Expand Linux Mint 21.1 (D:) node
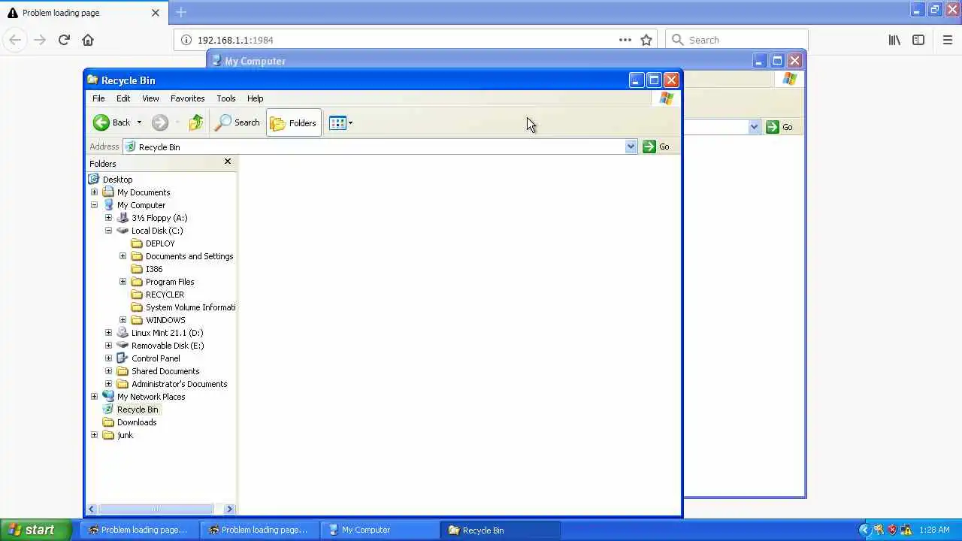The image size is (962, 541). [x=108, y=333]
